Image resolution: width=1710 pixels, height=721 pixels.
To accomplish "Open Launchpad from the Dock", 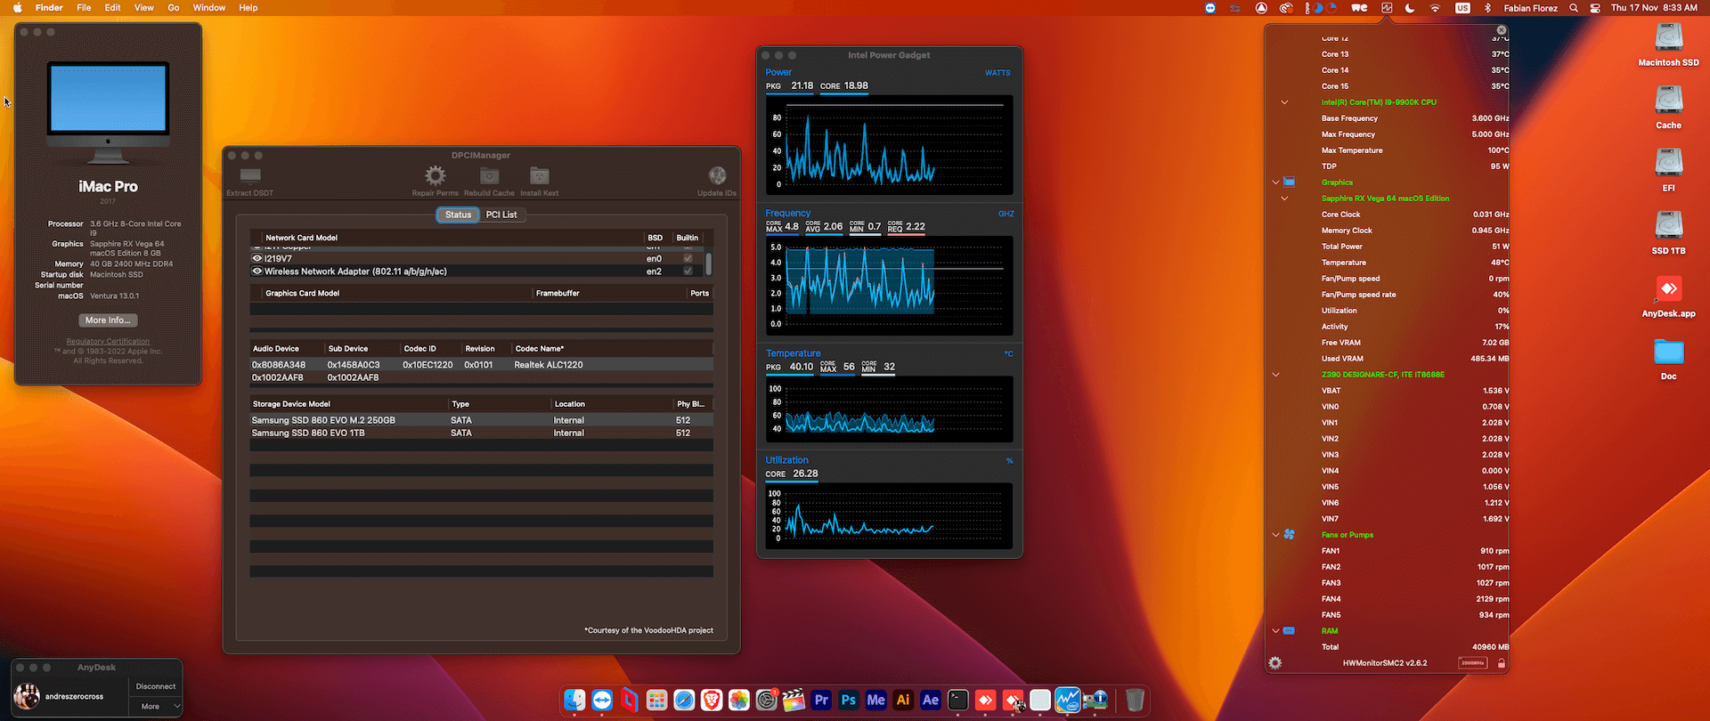I will [657, 701].
